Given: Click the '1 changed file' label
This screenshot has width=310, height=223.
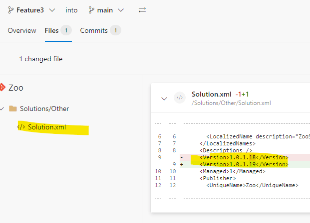Looking at the screenshot, I should point(41,59).
